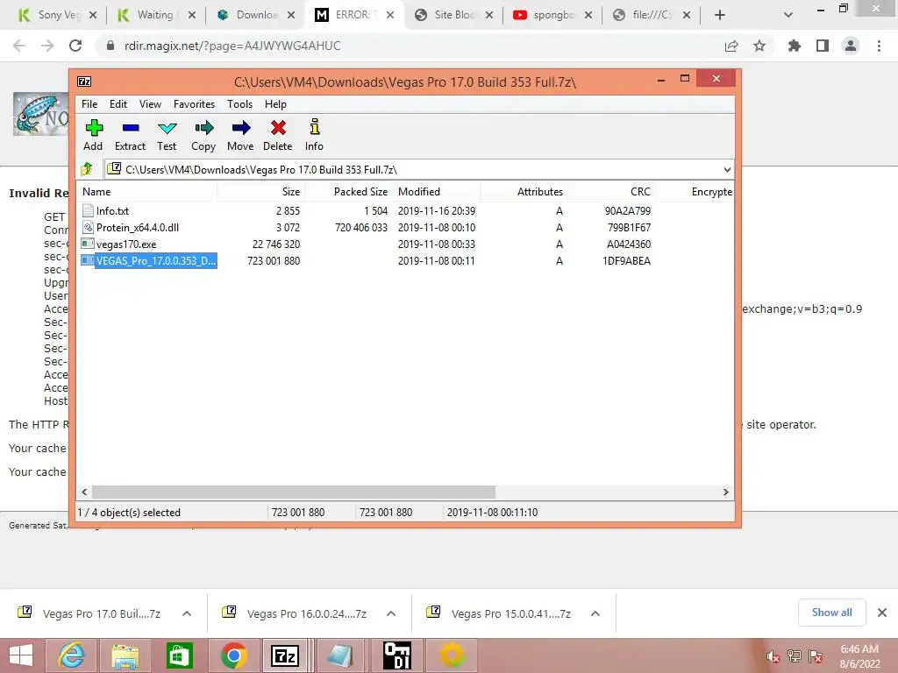898x673 pixels.
Task: Expand options for Vegas Pro 15.0 download
Action: 595,613
